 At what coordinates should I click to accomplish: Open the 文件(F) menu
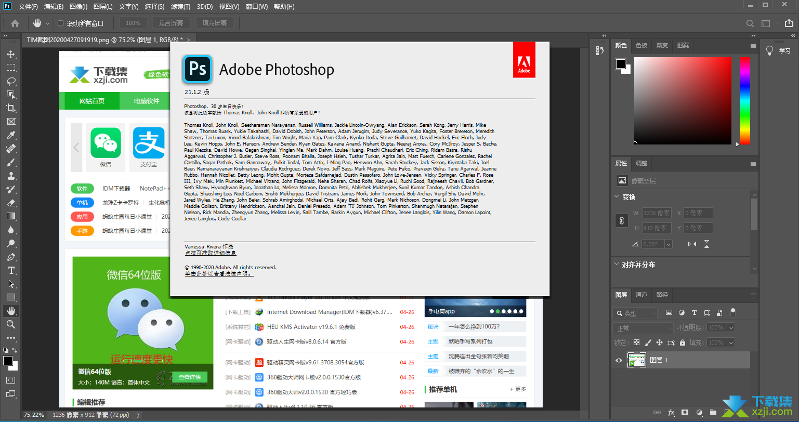28,7
